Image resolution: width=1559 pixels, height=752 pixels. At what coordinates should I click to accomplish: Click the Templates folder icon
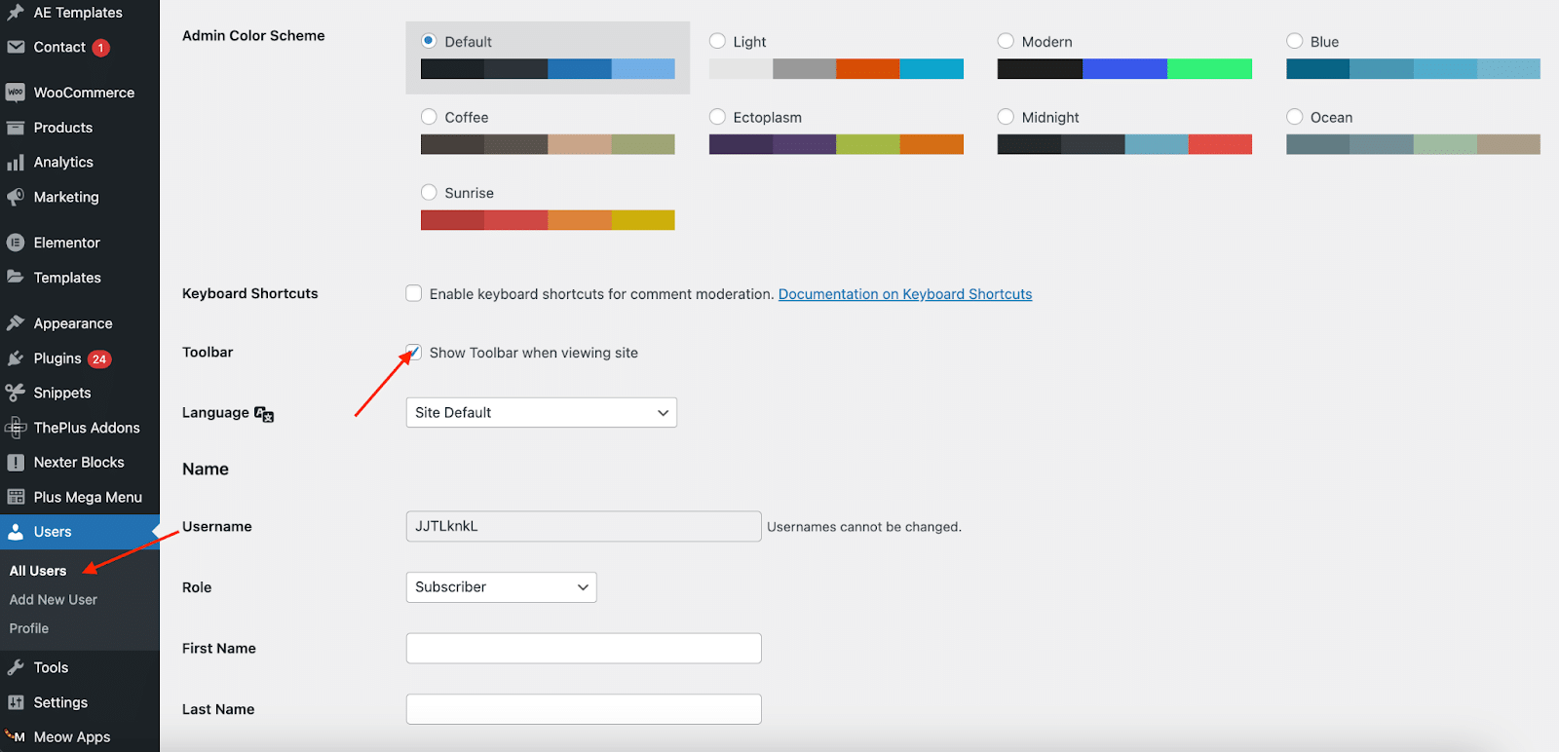16,277
